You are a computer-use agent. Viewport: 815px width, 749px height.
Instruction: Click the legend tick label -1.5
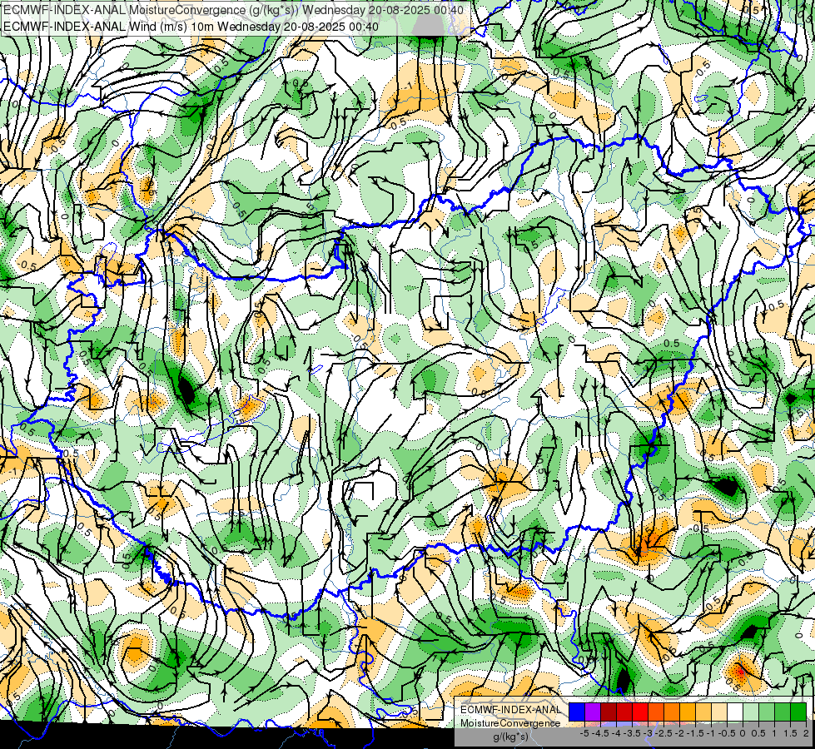(x=695, y=733)
